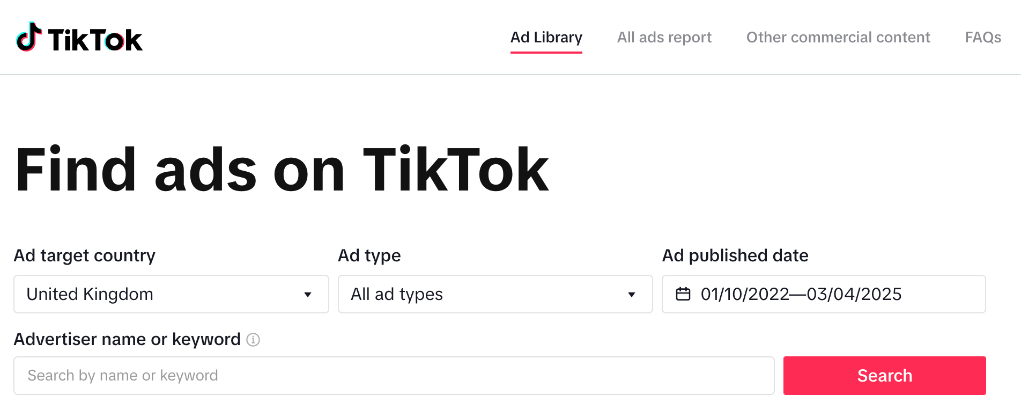Expand the Ad type dropdown arrow
The image size is (1021, 410).
632,295
